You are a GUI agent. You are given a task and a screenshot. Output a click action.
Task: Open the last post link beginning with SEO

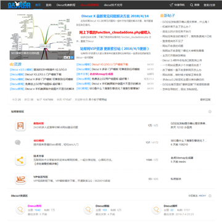[x=189, y=141]
